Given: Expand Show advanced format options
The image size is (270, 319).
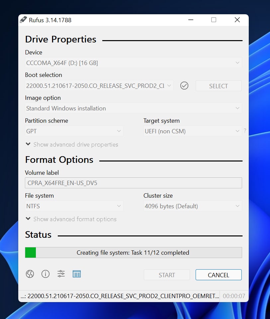Looking at the screenshot, I should click(x=71, y=219).
